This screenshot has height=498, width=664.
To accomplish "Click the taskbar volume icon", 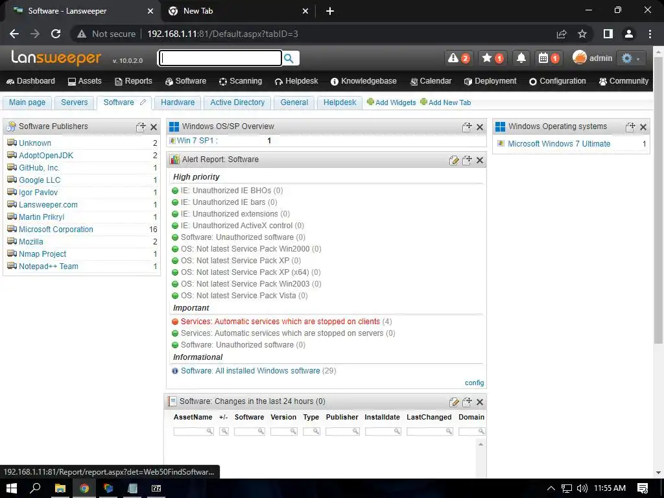I will [582, 488].
